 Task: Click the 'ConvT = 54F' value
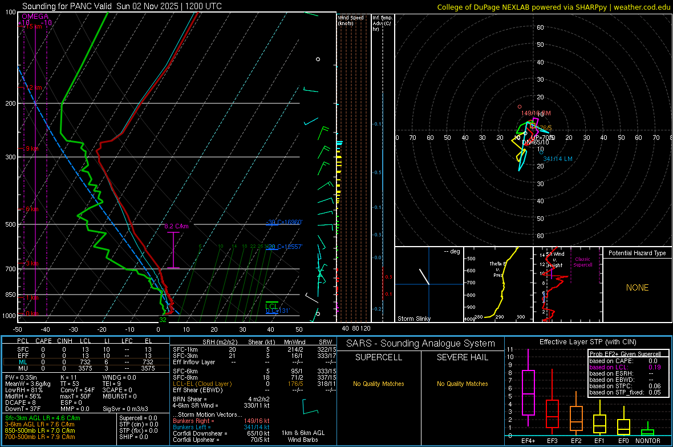[78, 390]
